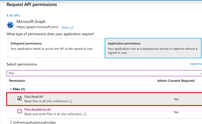Screen dimensions: 202x124
Task: Open the Microsoft Graph Docs link
Action: pos(65,28)
